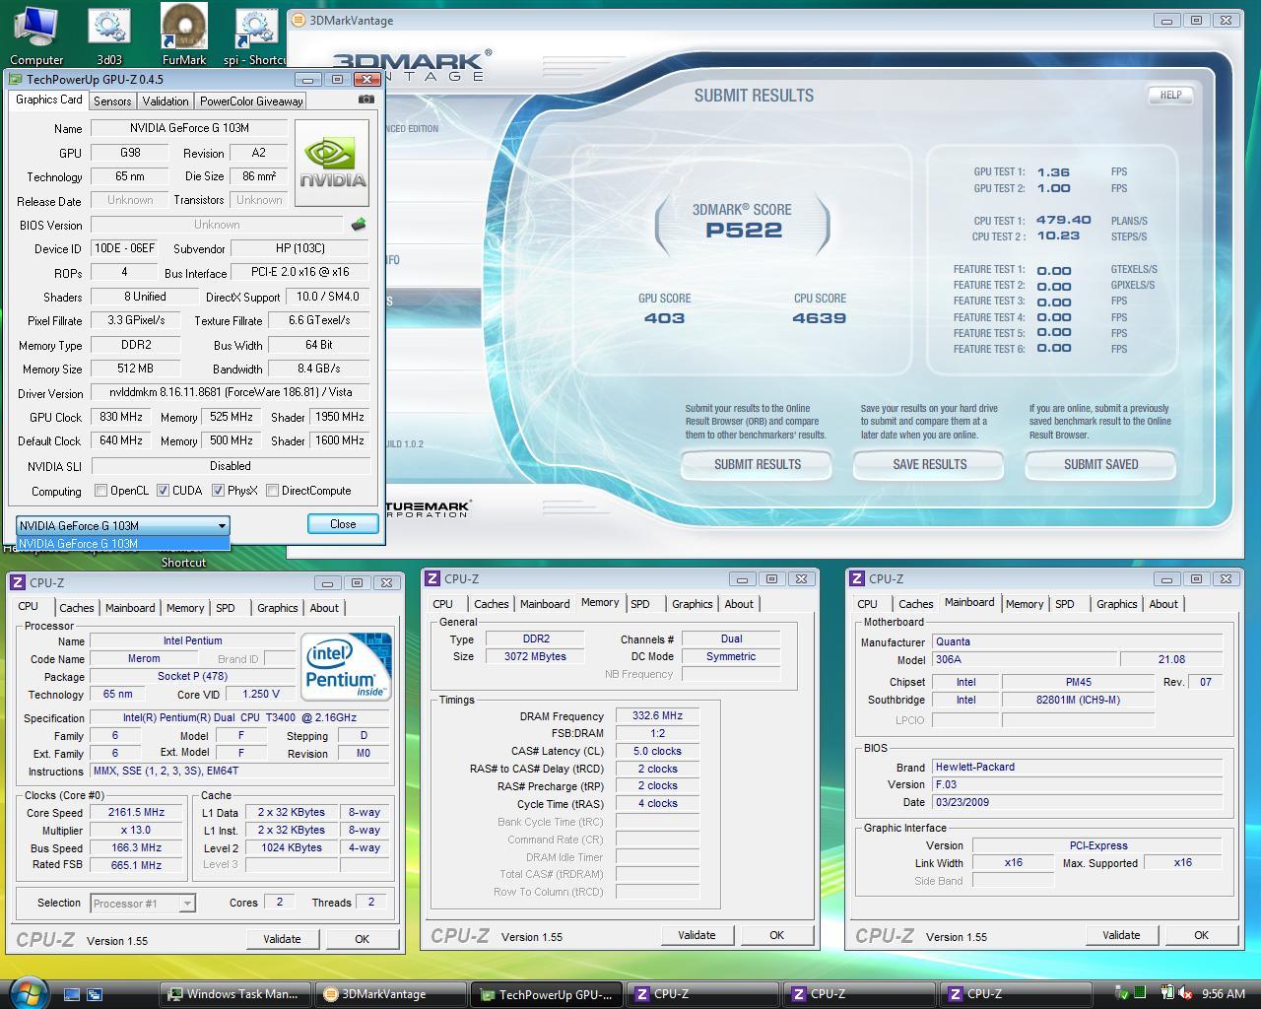Viewport: 1261px width, 1009px height.
Task: Click the Windows Start orb
Action: coord(28,991)
